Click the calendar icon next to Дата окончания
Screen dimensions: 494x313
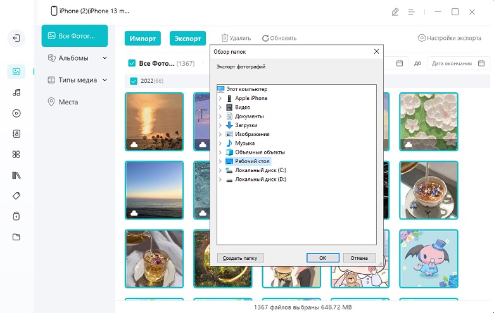tap(481, 63)
